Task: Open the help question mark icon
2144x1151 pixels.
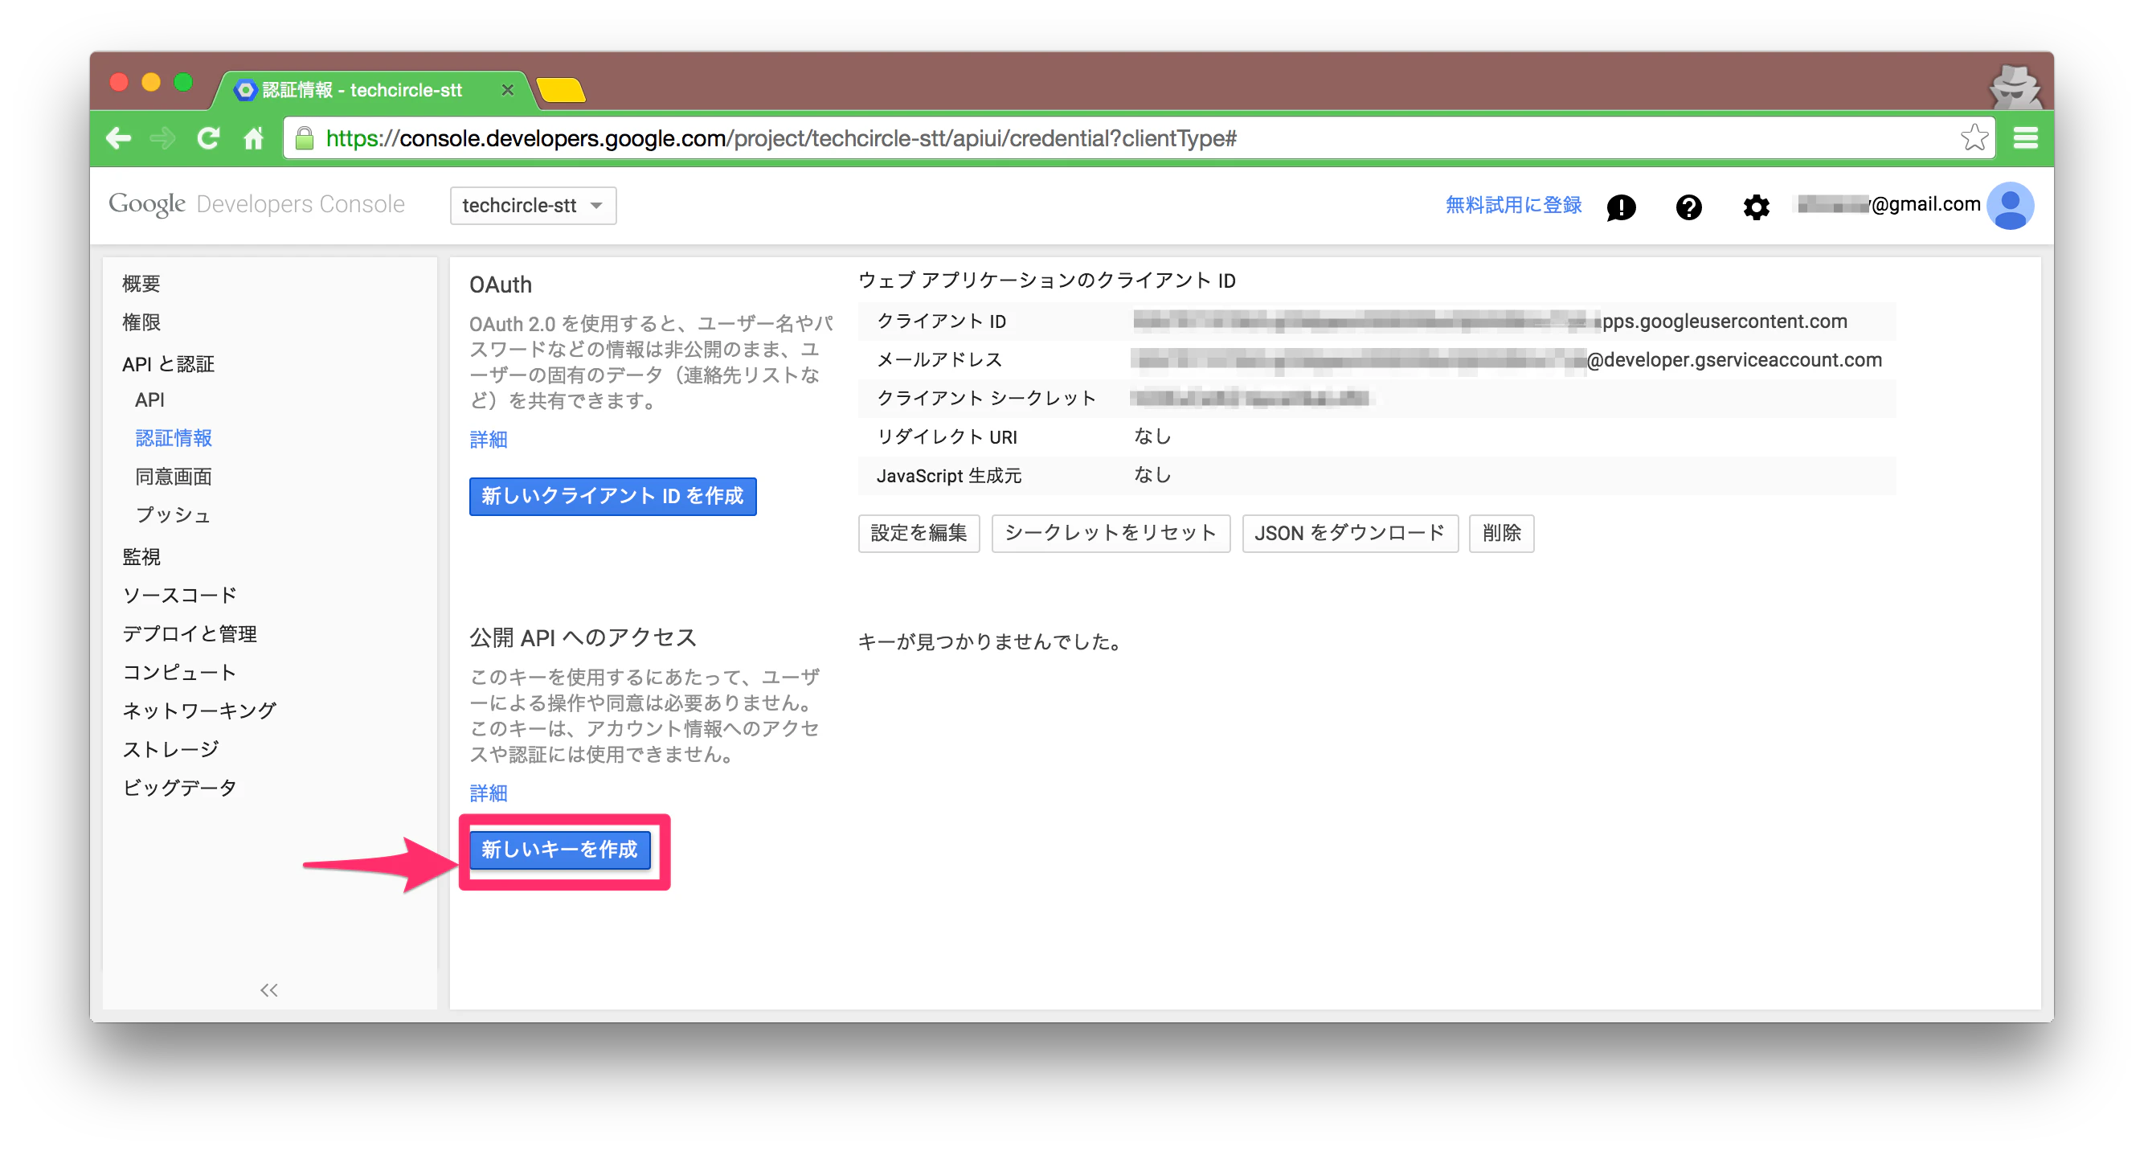Action: tap(1688, 207)
